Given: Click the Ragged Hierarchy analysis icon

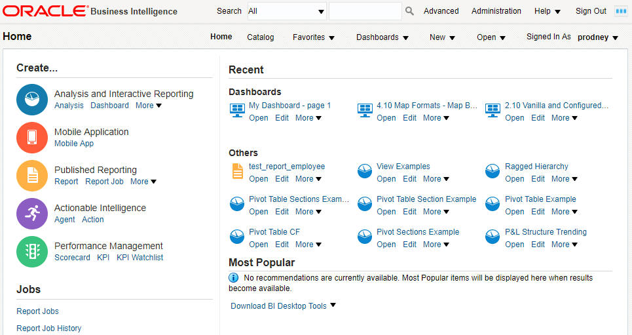Looking at the screenshot, I should [x=493, y=171].
